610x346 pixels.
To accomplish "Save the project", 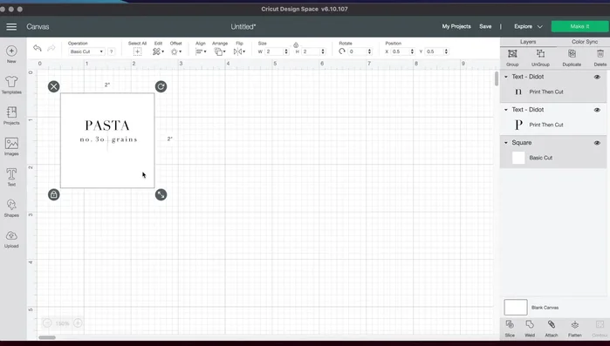I will [x=485, y=26].
